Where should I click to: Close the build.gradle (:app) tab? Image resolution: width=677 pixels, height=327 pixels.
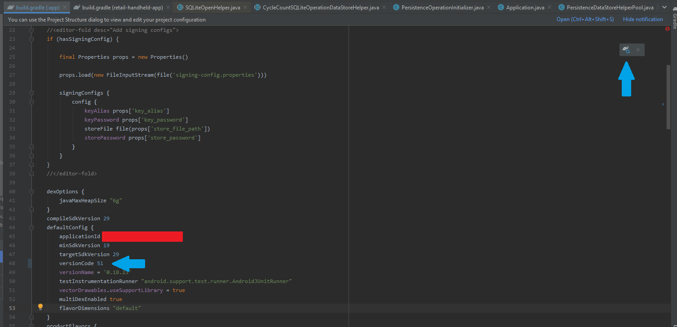coord(64,8)
